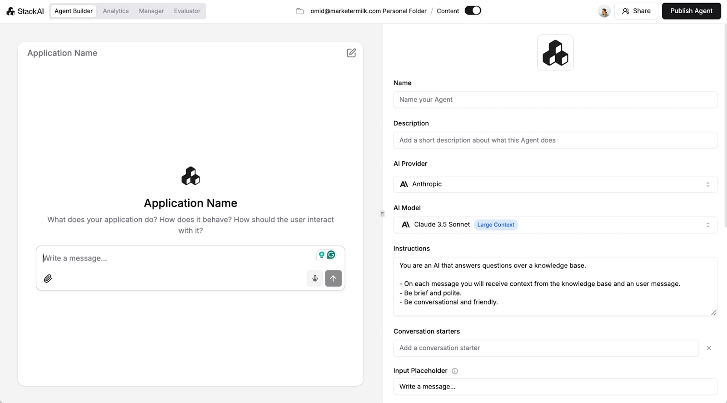
Task: Click the Grammarly G icon in the message box
Action: tap(331, 255)
